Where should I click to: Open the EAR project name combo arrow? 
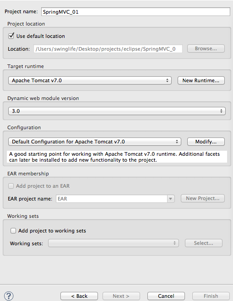pos(171,199)
